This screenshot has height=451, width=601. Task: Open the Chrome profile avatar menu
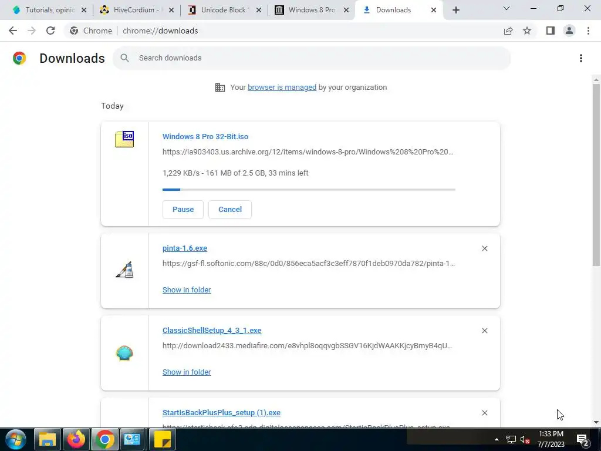(x=569, y=31)
